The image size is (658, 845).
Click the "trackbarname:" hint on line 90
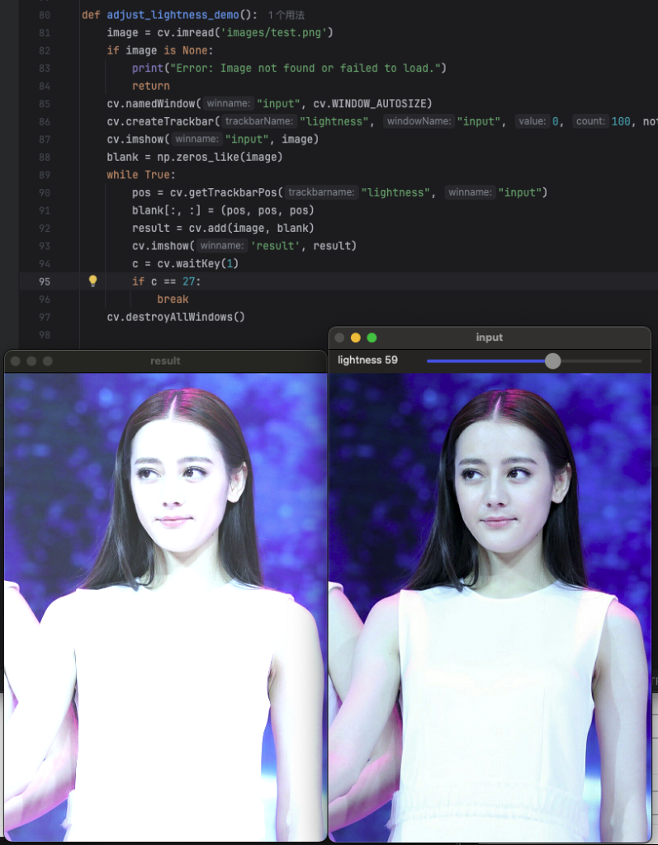[321, 192]
